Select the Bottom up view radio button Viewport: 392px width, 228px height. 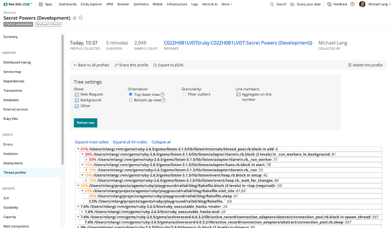coord(131,100)
